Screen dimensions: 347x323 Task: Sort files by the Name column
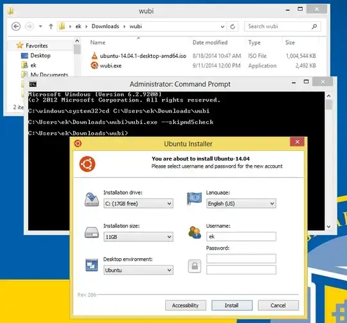pos(98,42)
